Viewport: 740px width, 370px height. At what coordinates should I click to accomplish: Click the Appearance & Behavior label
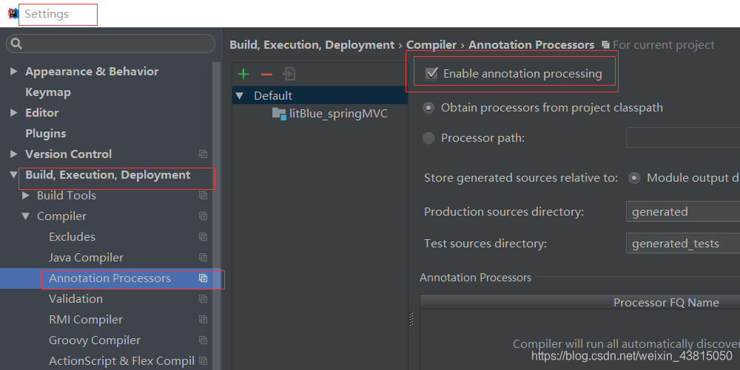(92, 72)
